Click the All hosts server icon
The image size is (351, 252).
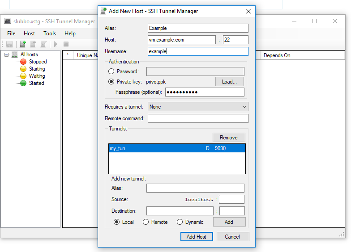(x=14, y=55)
